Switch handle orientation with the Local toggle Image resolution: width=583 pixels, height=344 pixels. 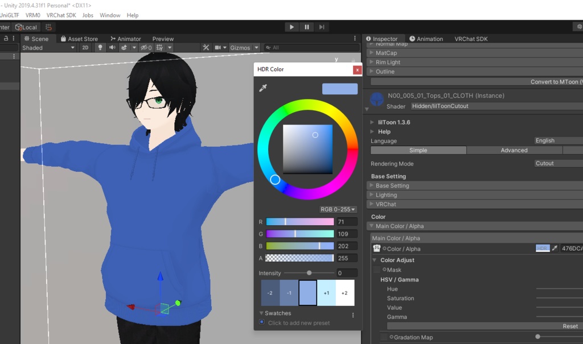26,27
